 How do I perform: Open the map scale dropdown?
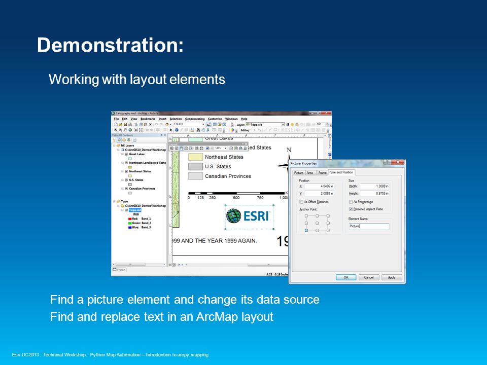203,125
